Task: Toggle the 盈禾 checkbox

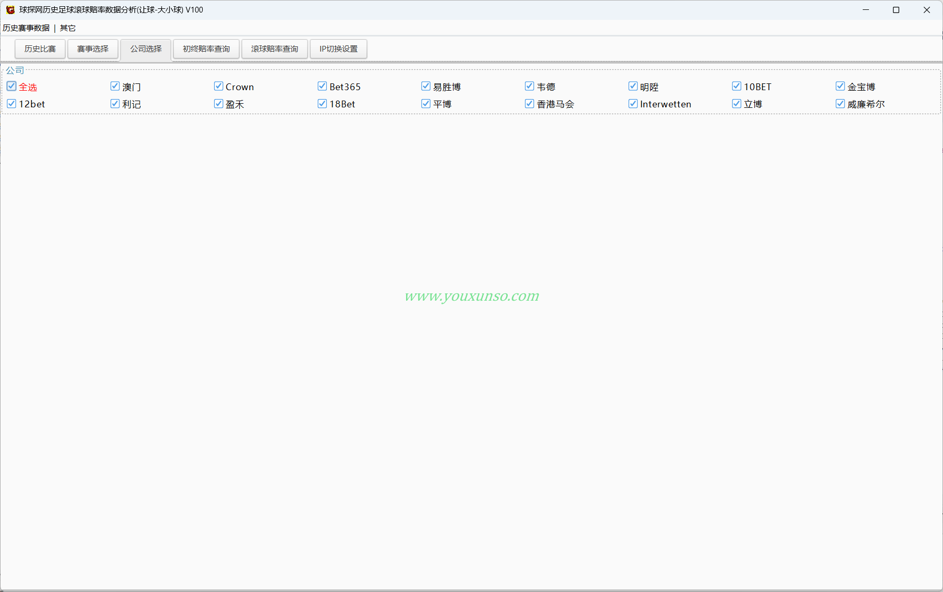Action: pos(219,104)
